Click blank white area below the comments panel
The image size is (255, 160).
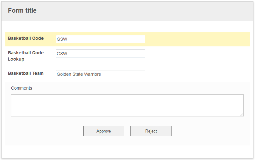[x=127, y=152]
